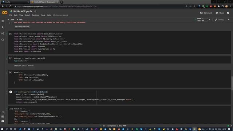Screen dimensions: 233x131
Task: Click the 'sklearn.utils.Bunch' output text
Action: pyautogui.click(x=24, y=65)
